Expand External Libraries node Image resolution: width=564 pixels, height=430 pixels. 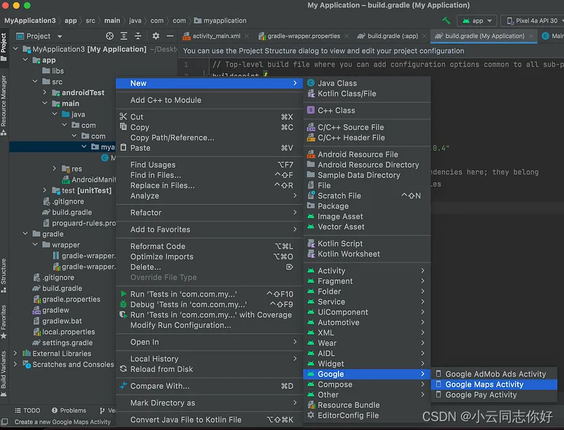click(x=16, y=354)
